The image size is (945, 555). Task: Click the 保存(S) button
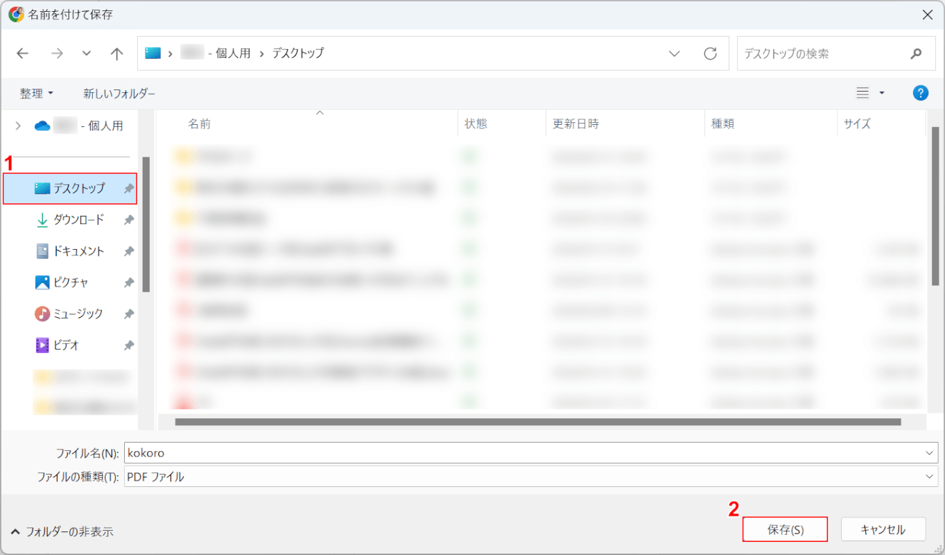[785, 529]
